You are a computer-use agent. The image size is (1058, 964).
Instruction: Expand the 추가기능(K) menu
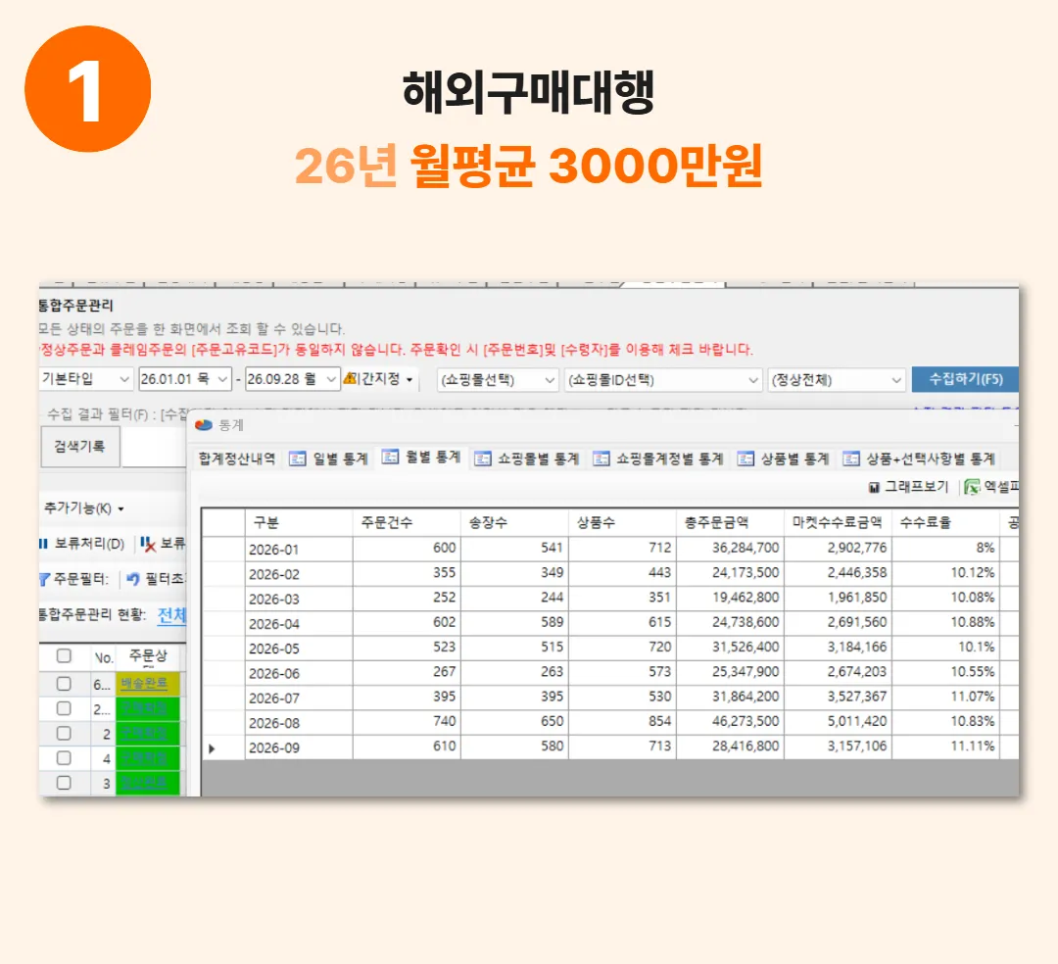point(84,508)
